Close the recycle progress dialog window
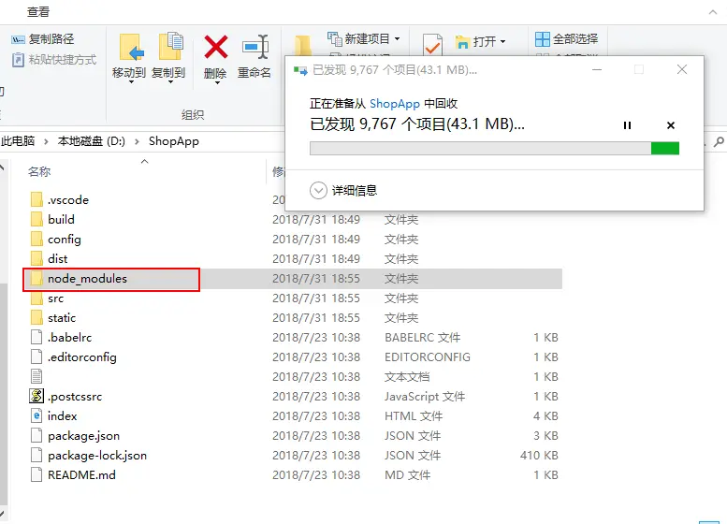 [681, 69]
